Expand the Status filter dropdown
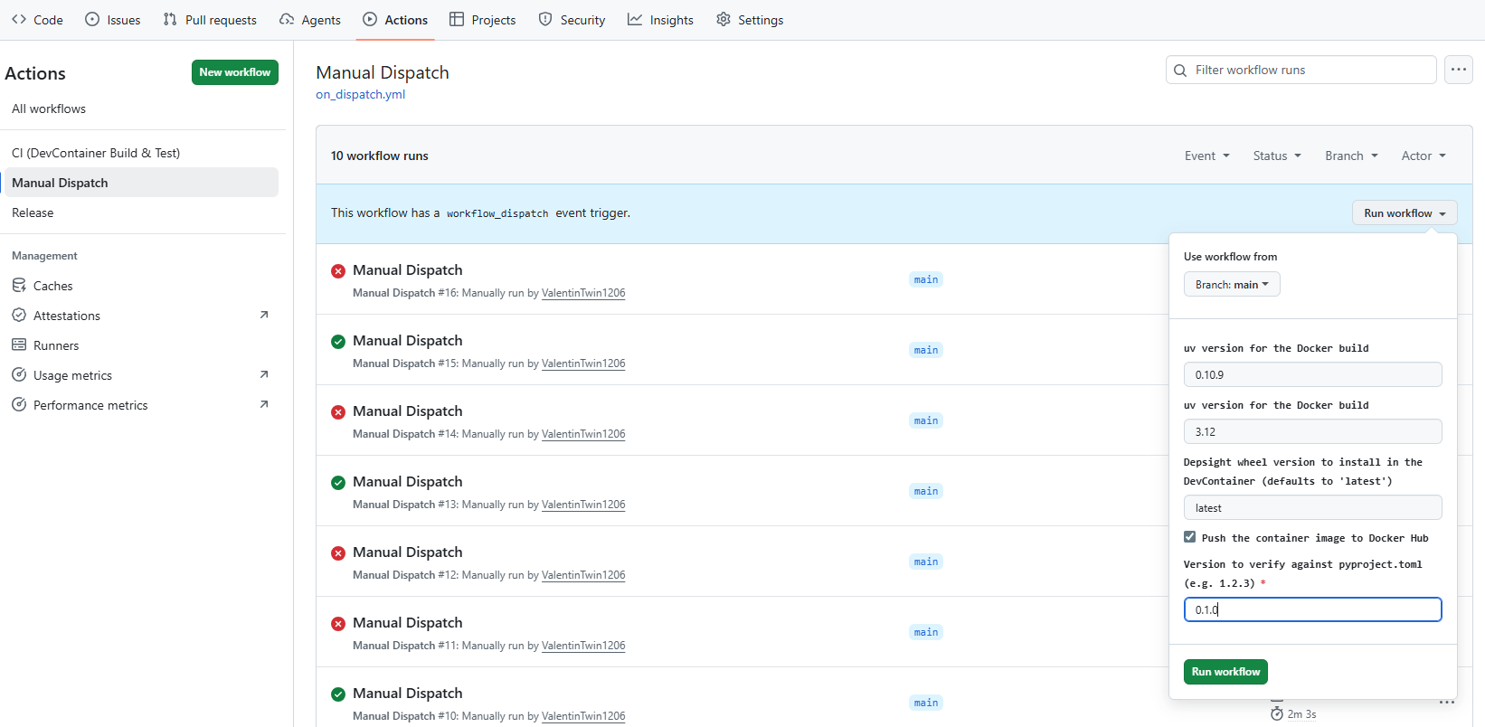The height and width of the screenshot is (727, 1485). 1276,156
